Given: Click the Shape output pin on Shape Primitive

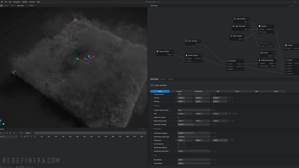Looking at the screenshot, I should coord(172,55).
